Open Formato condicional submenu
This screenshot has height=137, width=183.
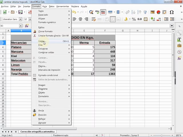coord(48,75)
